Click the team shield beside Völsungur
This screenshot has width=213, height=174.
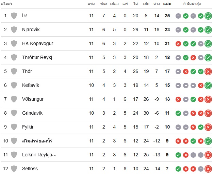coord(14,99)
